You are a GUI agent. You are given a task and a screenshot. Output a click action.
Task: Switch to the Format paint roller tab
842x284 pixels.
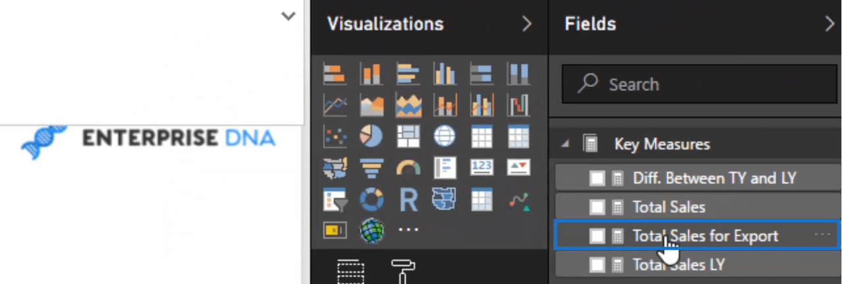tap(401, 271)
